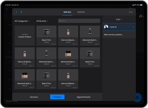
Task: Choose the middle-row Advanced Style bottle card
Action: [x=46, y=57]
